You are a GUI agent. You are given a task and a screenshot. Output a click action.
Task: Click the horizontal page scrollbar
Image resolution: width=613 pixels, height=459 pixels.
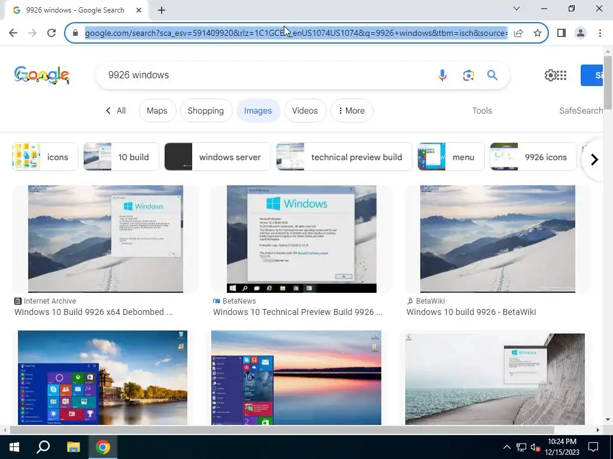(282, 430)
